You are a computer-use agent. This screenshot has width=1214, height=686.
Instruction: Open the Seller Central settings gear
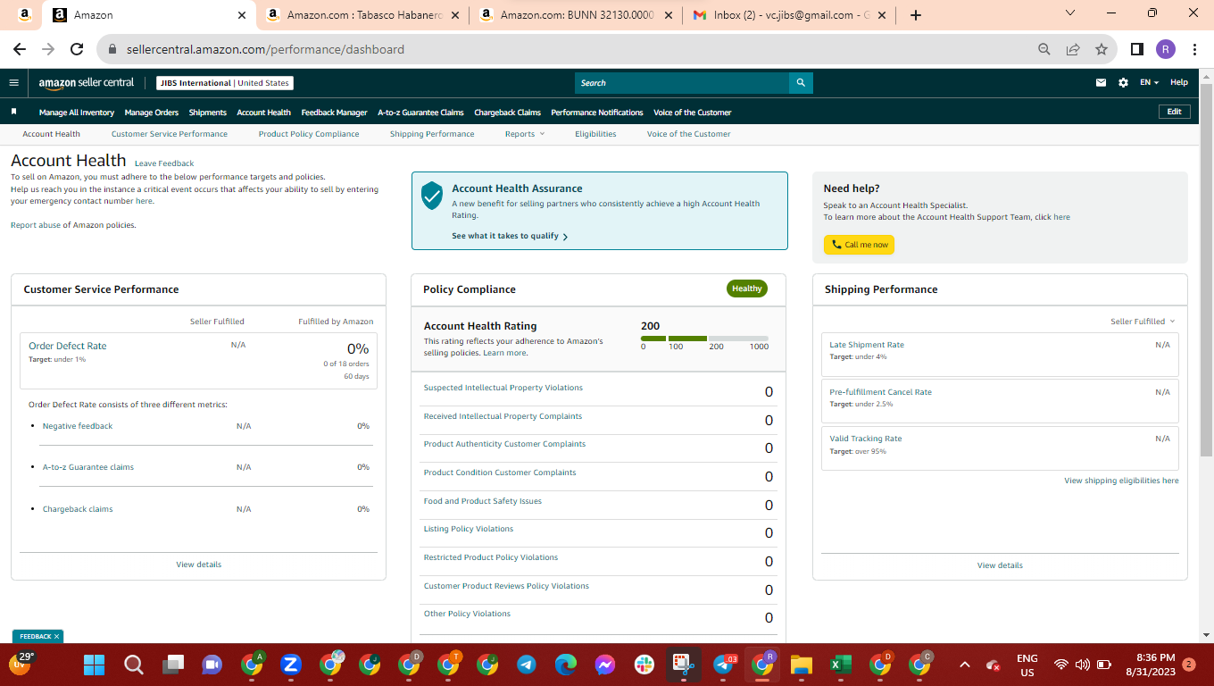pos(1123,83)
